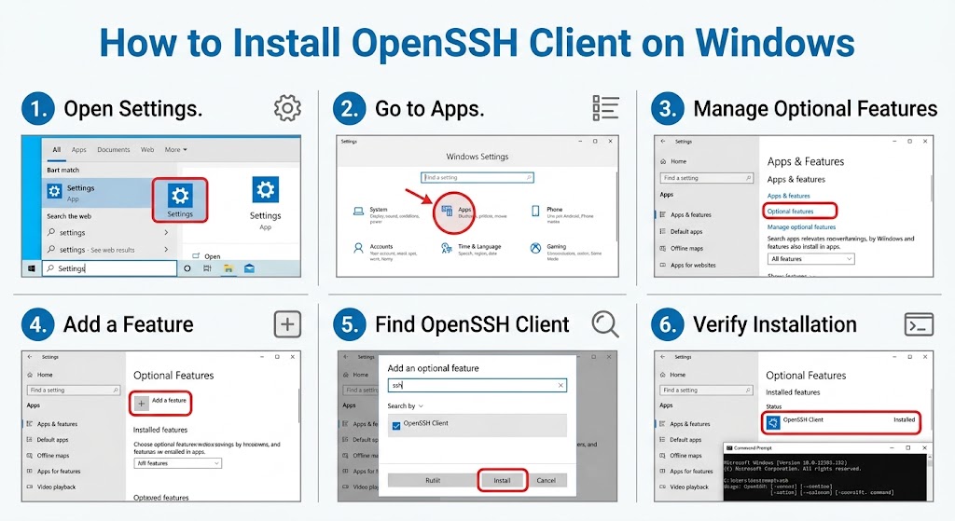Open the All features dropdown in step 3
The height and width of the screenshot is (521, 955).
(x=810, y=259)
